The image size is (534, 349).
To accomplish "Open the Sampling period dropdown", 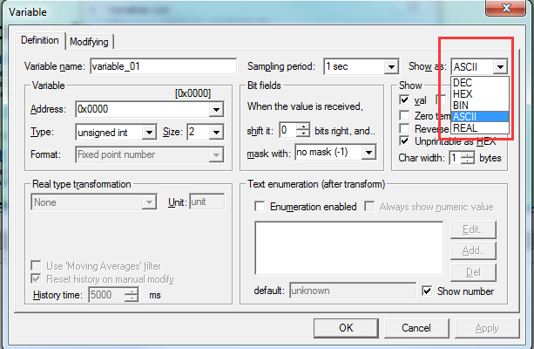I will [x=391, y=66].
